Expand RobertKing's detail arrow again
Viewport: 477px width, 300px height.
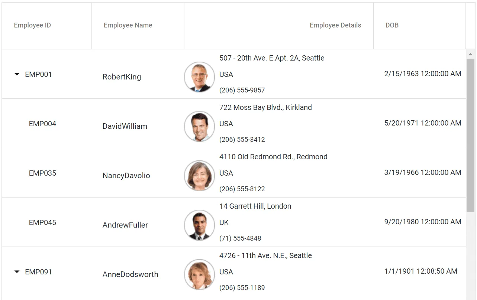coord(17,74)
